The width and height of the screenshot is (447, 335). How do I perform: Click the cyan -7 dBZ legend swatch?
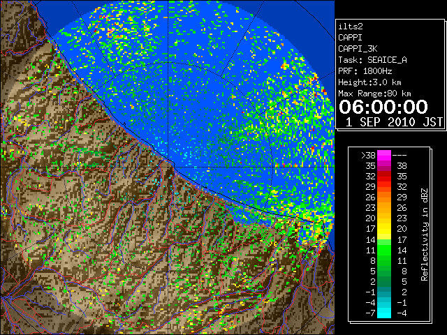point(384,313)
